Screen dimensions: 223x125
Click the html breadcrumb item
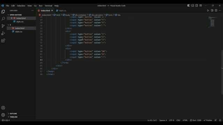coord(58,15)
